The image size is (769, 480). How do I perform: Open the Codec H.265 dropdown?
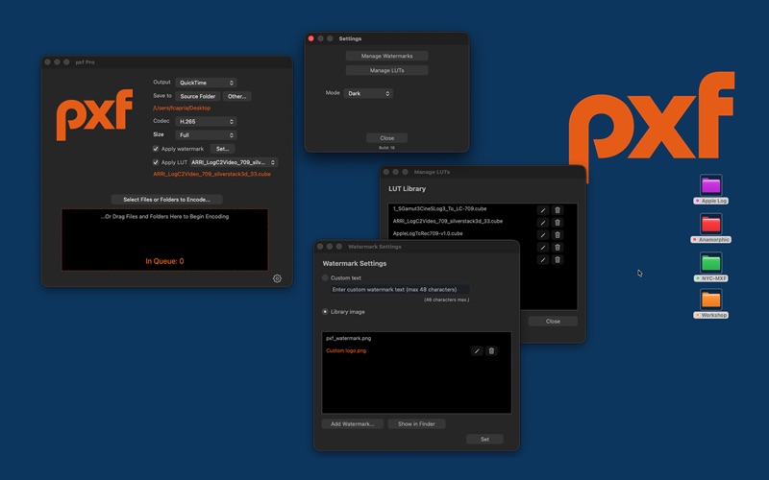[x=206, y=122]
